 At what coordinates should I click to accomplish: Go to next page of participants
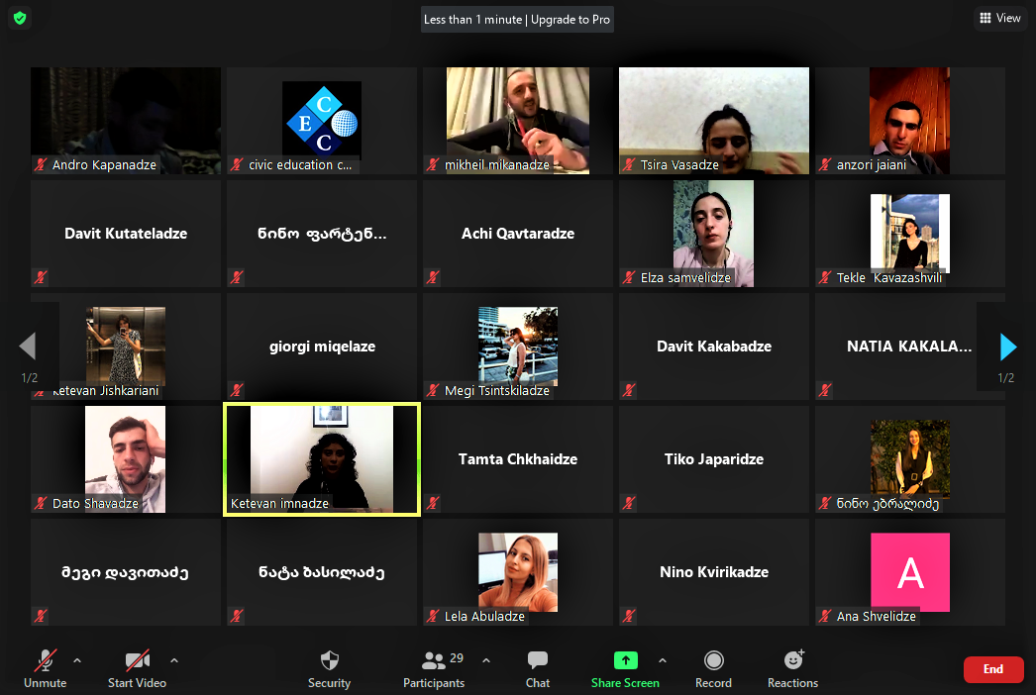1008,347
